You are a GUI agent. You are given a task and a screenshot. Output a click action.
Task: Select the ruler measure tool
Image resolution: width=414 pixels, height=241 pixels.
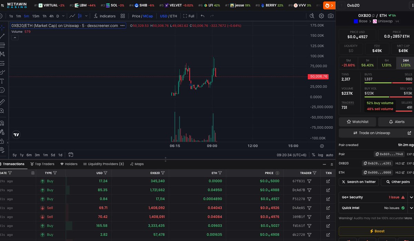click(2, 102)
